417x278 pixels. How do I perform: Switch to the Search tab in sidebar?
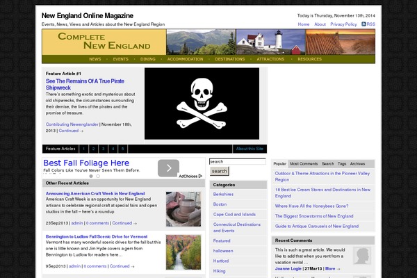click(327, 163)
